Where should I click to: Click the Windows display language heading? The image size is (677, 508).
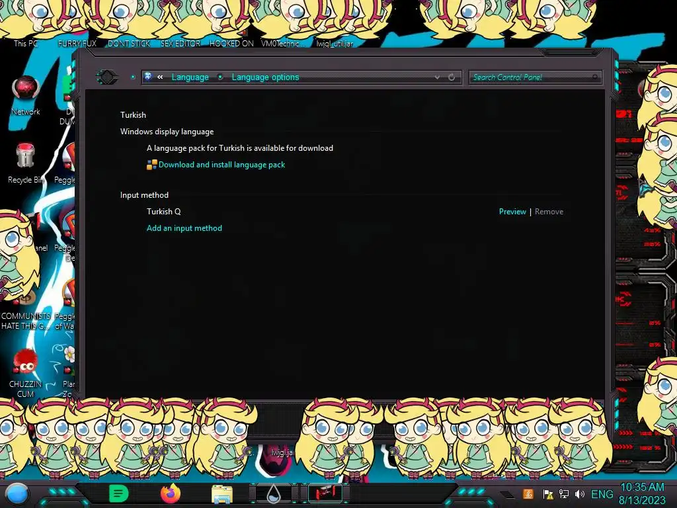click(167, 132)
